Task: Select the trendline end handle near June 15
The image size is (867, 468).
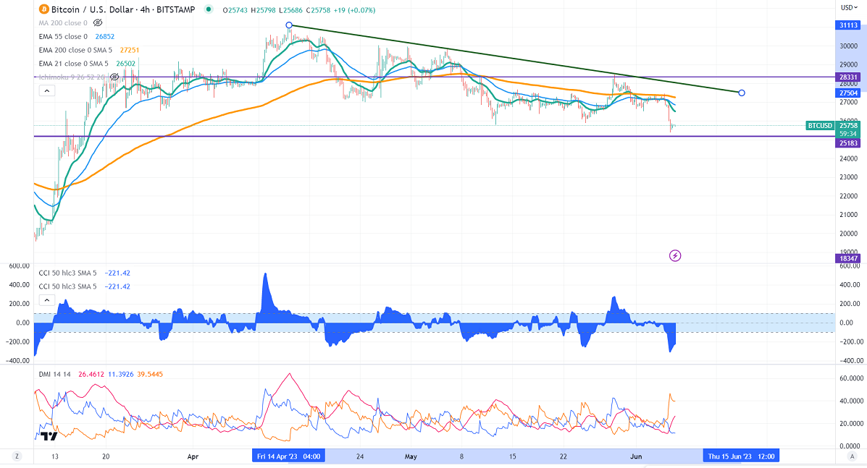Action: 742,93
